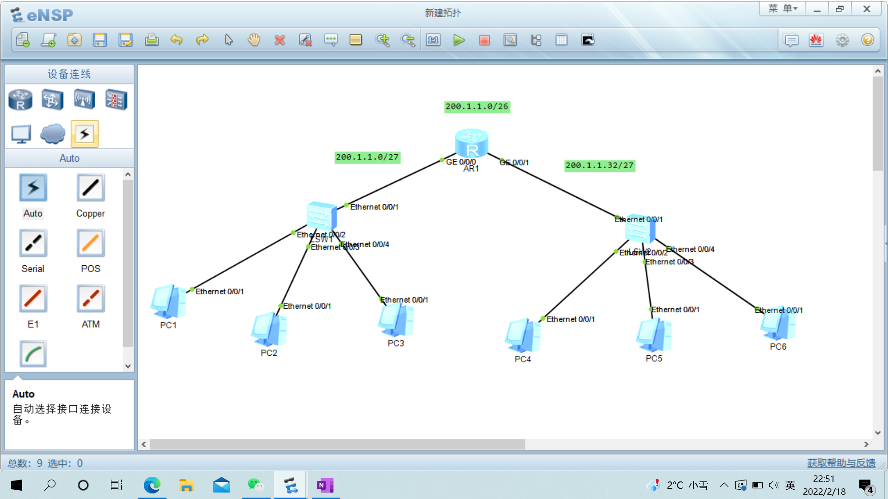Show hidden system tray icons chevron

click(724, 485)
